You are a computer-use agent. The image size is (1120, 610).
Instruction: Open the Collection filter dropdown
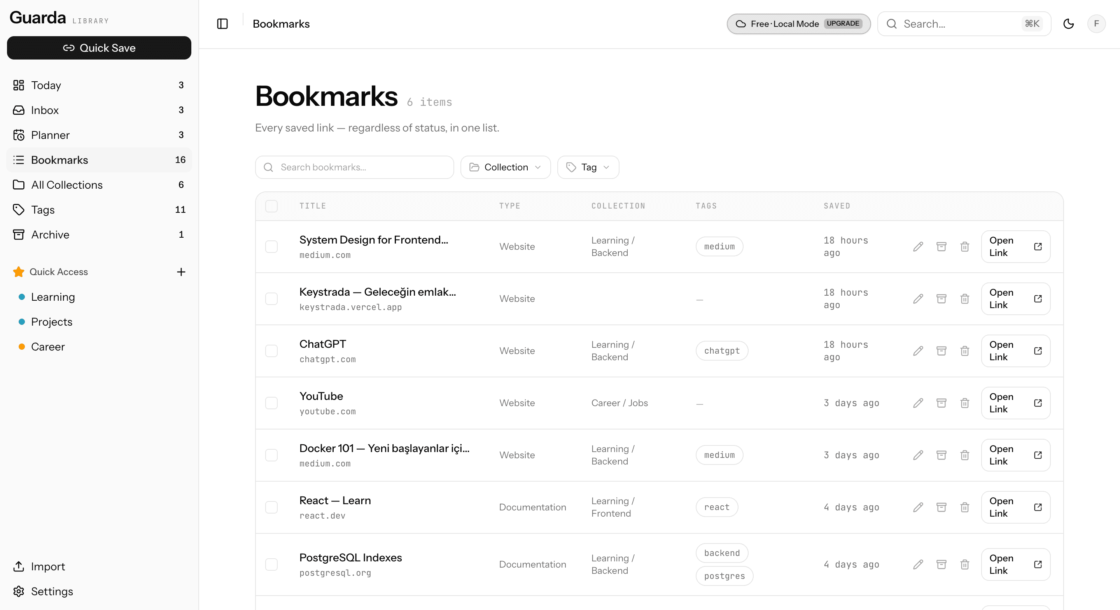[x=505, y=168]
